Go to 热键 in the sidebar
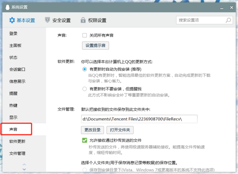 pos(13,105)
